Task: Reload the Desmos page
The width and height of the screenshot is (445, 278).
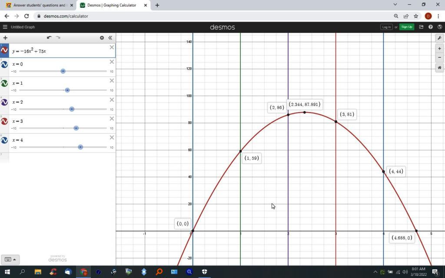Action: coord(27,16)
